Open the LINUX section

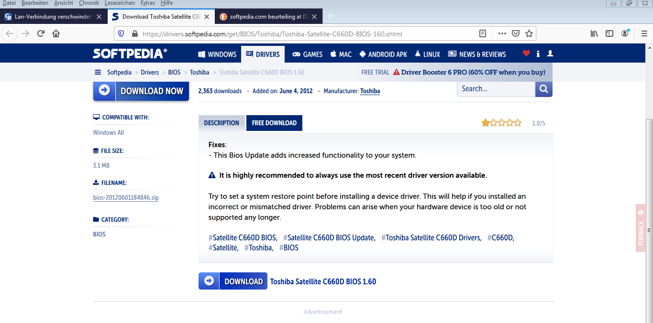427,54
